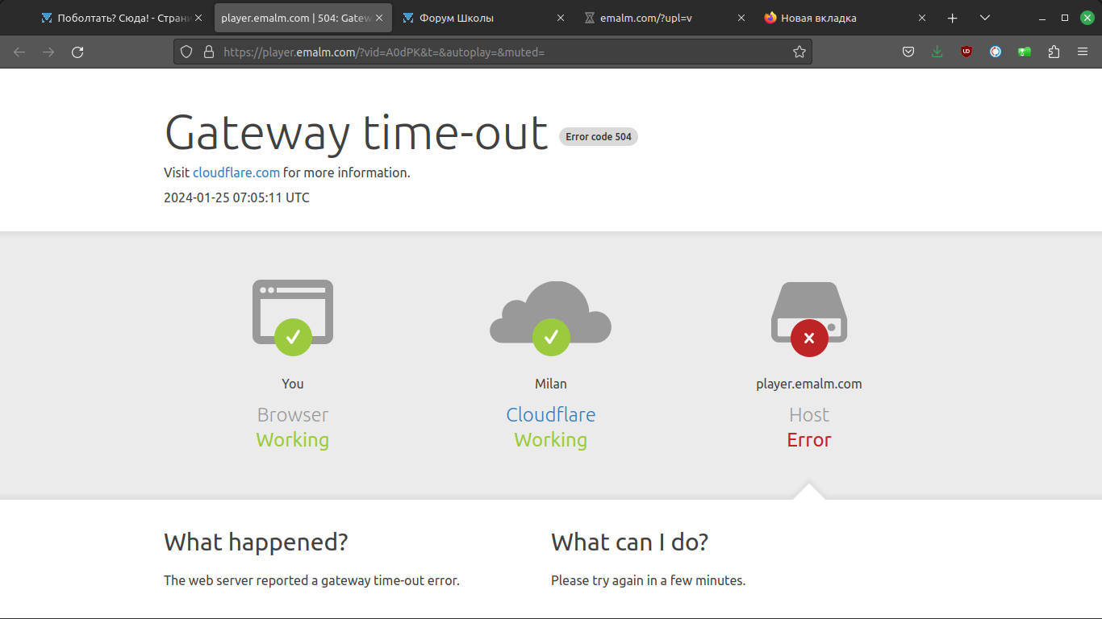Viewport: 1102px width, 619px height.
Task: Click the browser window status icon
Action: pos(293,317)
